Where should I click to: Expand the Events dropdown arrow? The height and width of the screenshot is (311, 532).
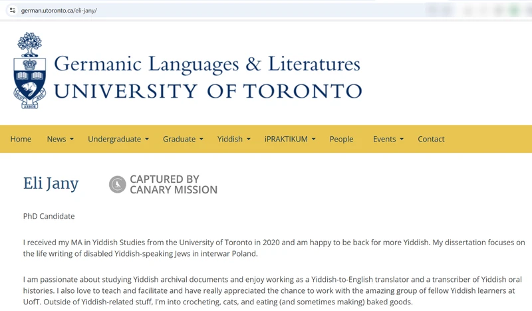tap(402, 139)
